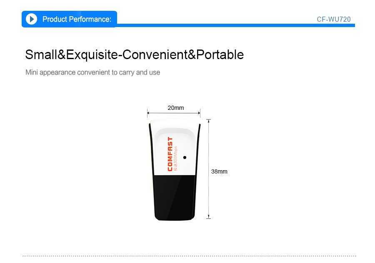Click the Mini appearance subtitle text

[x=92, y=72]
